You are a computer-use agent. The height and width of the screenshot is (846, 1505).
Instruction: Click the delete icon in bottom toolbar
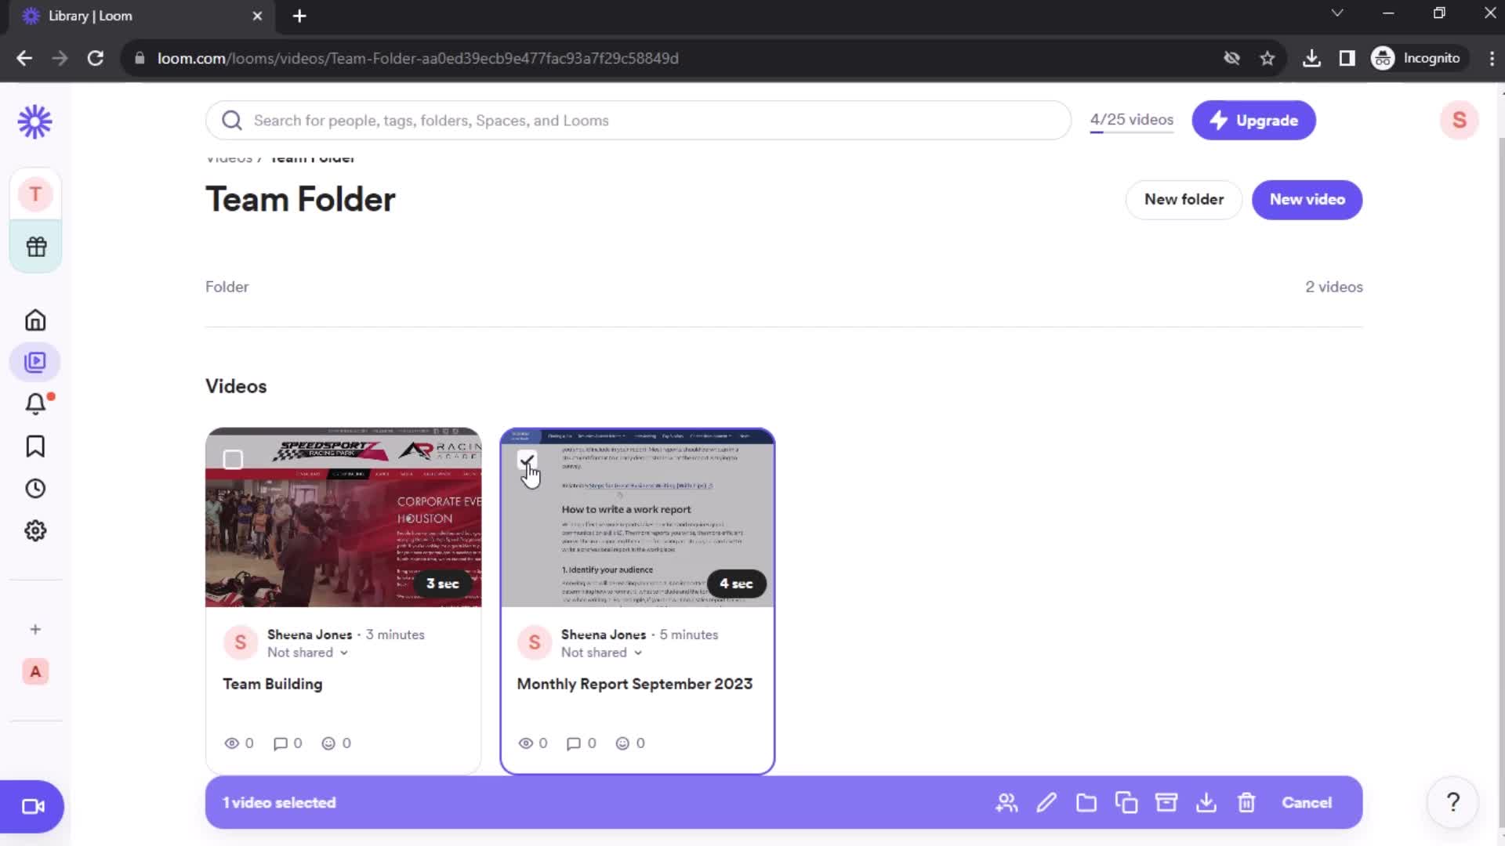pyautogui.click(x=1246, y=803)
